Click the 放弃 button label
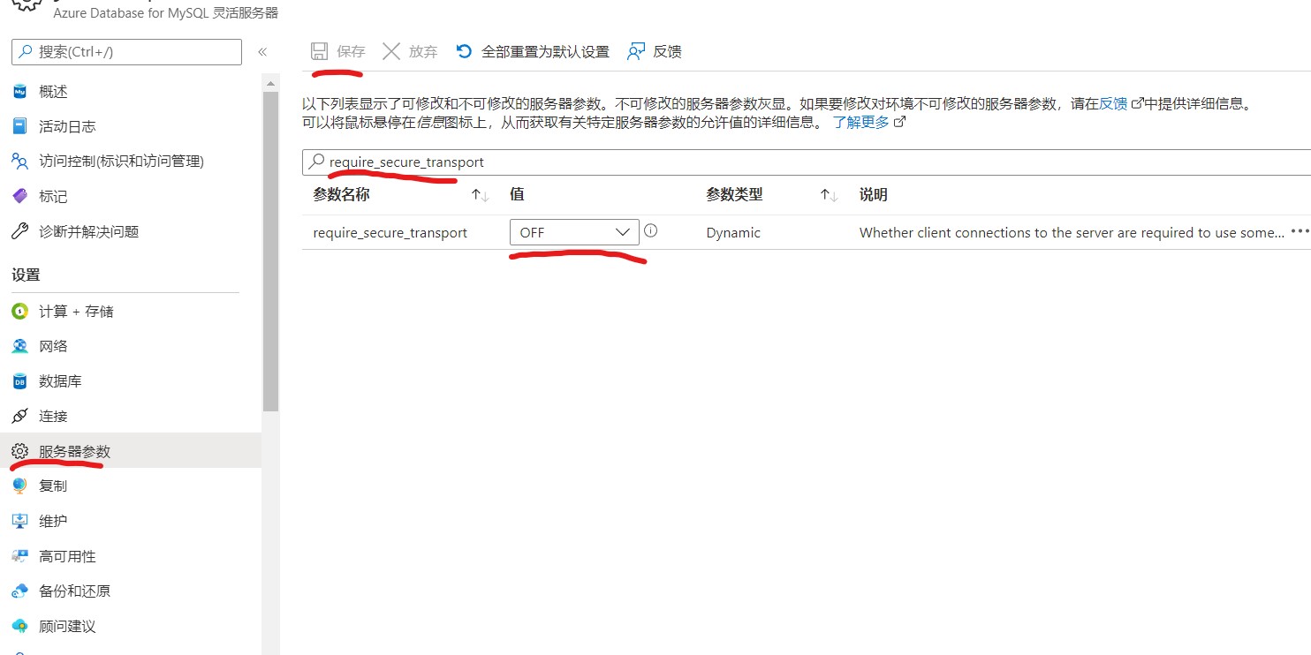Screen dimensions: 1311x655 [423, 51]
